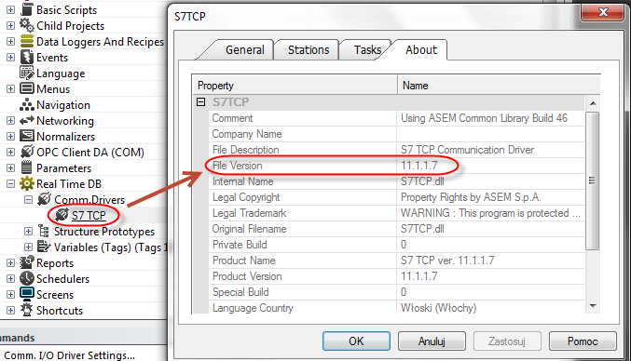Click the Structure Prototypes icon
The image size is (631, 361).
pos(44,231)
